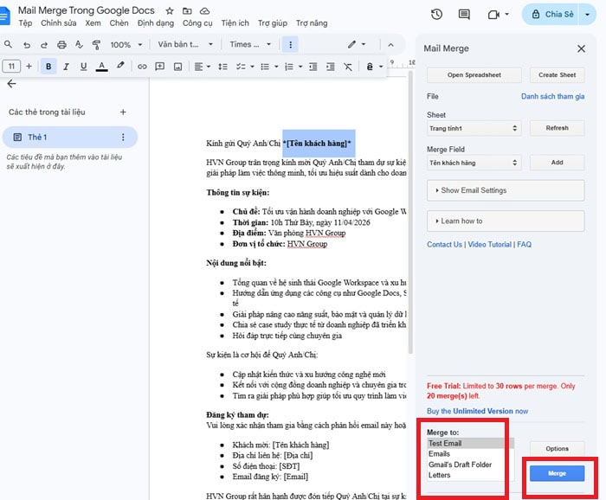Open the input tools dropdown
Screen dimensions: 606x500
(374, 67)
